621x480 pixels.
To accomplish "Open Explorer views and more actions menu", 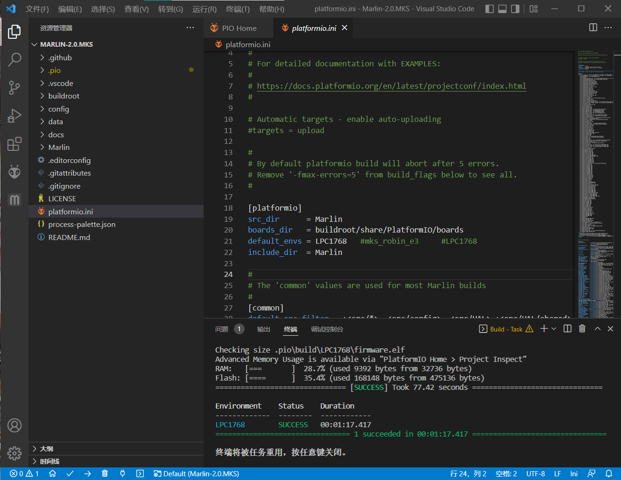I will 190,28.
